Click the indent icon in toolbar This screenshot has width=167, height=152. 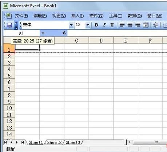(156, 25)
